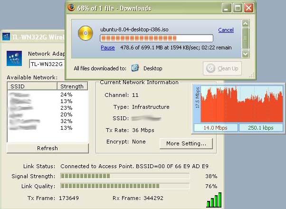Click the 76% link quality value
286x209 pixels.
(x=211, y=186)
